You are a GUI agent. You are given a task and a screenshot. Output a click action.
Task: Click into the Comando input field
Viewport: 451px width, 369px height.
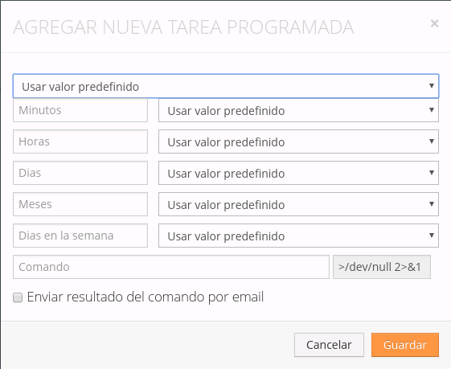pyautogui.click(x=171, y=267)
